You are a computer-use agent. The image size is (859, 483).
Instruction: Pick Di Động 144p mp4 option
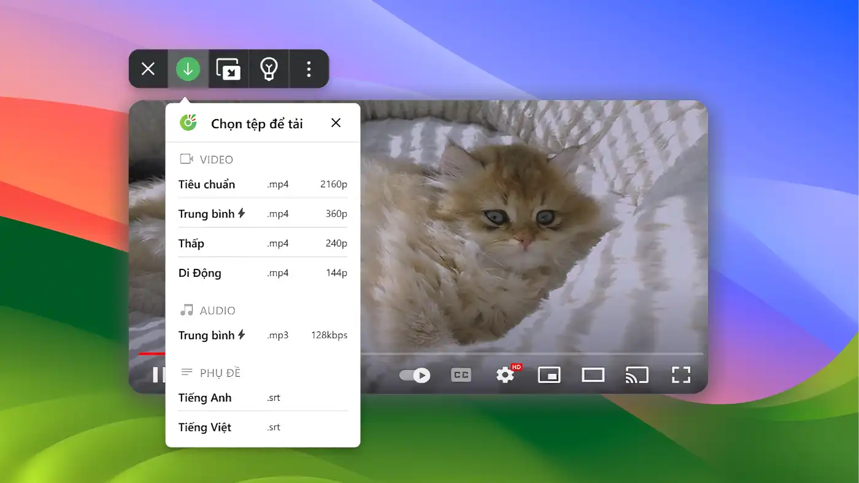[x=263, y=272]
